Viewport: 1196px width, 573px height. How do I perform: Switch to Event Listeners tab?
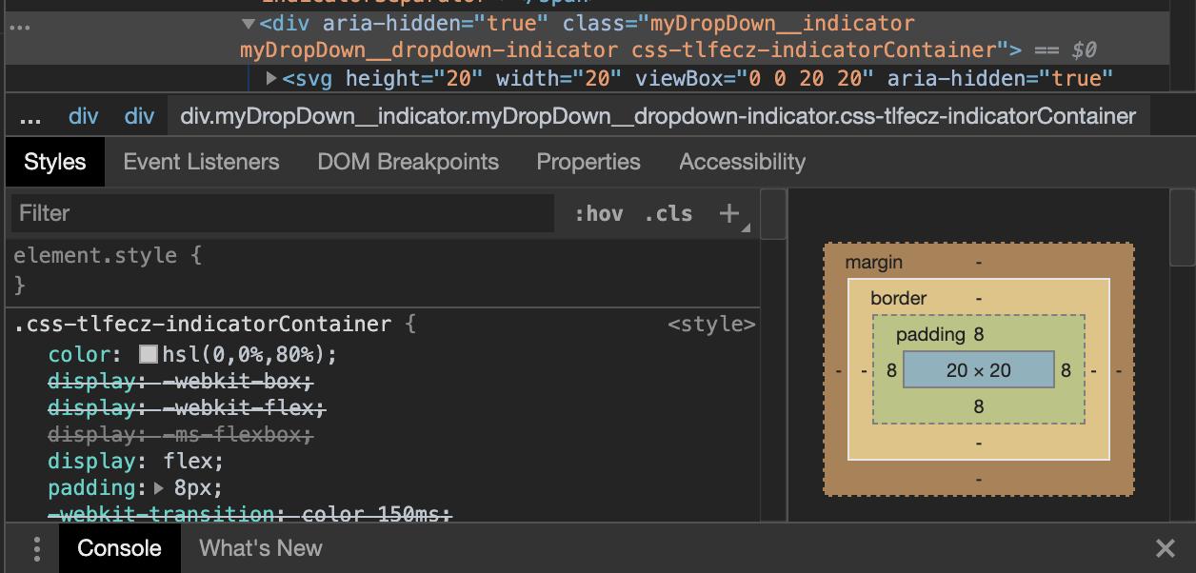click(202, 162)
